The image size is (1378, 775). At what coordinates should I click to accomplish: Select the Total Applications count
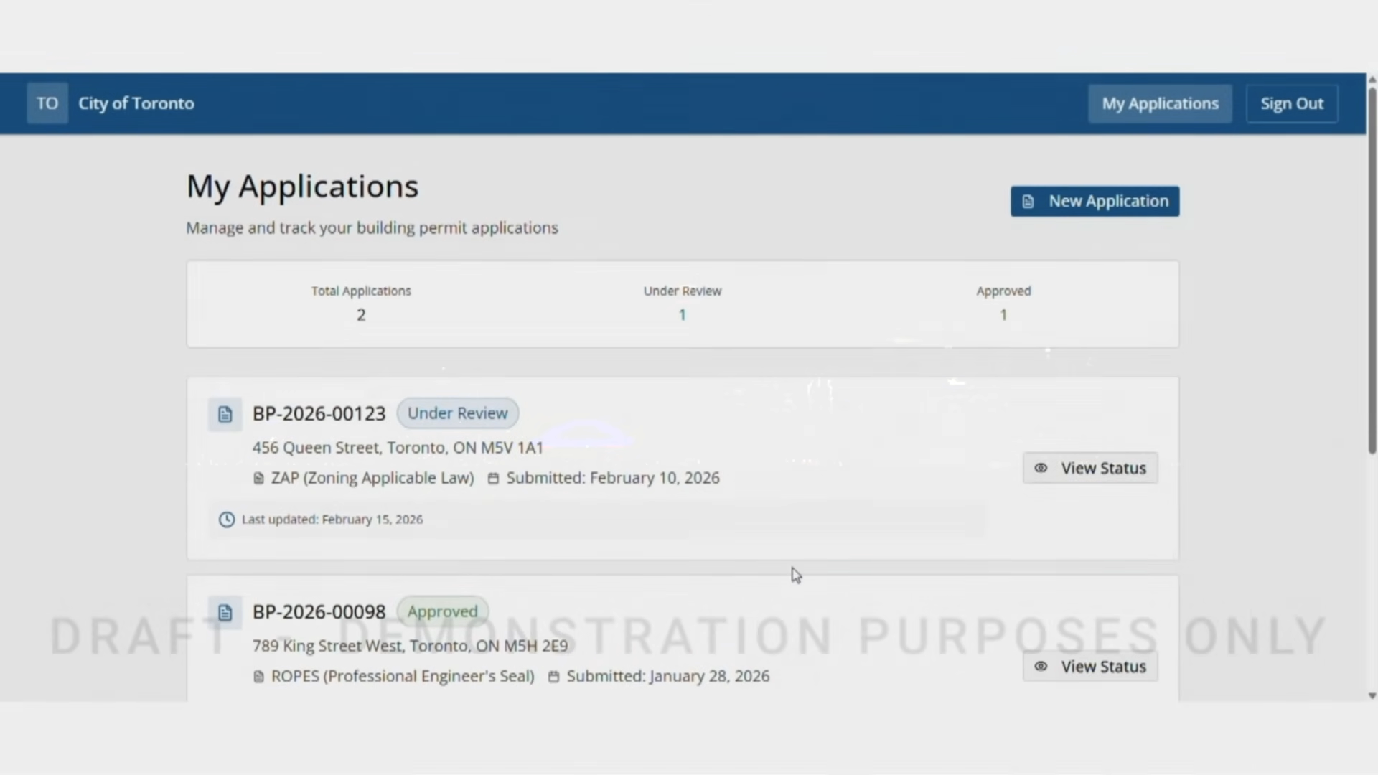point(361,315)
